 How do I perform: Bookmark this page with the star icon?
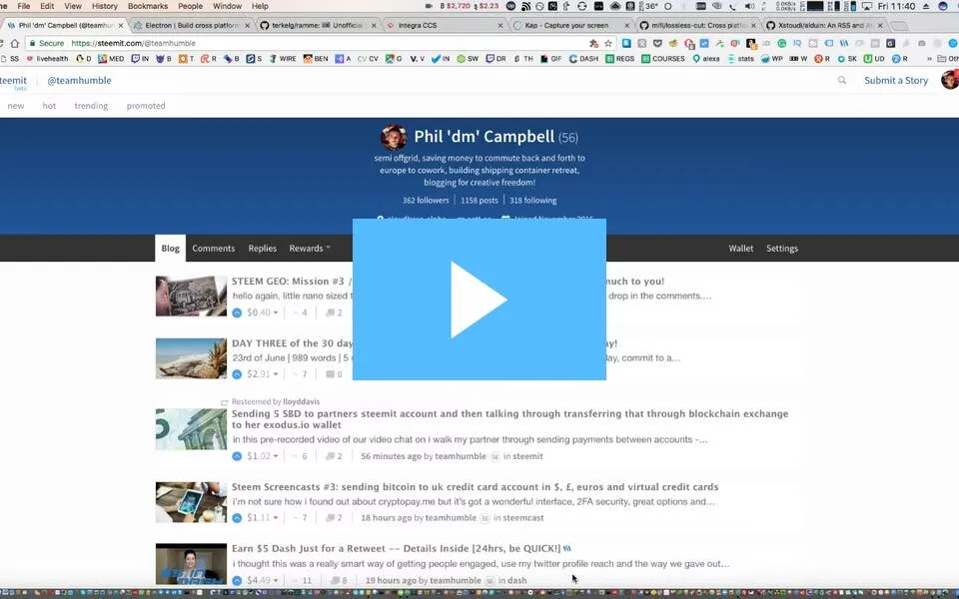(x=608, y=43)
